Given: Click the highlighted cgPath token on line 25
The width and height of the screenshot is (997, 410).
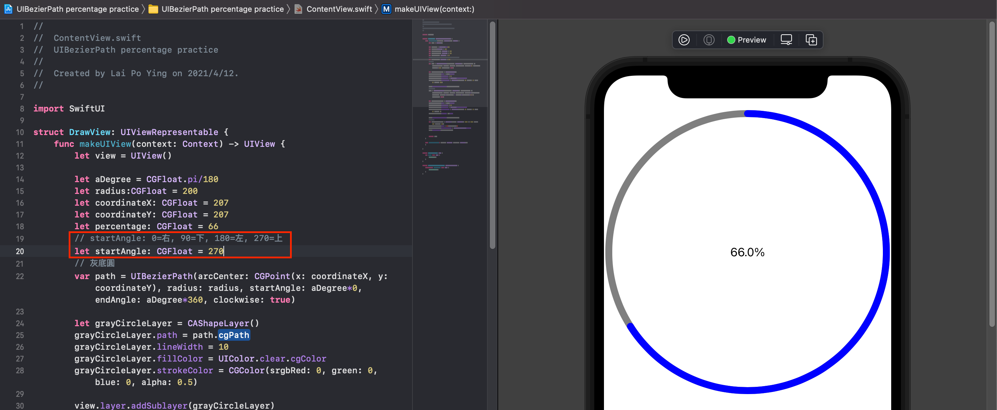Looking at the screenshot, I should pos(234,335).
